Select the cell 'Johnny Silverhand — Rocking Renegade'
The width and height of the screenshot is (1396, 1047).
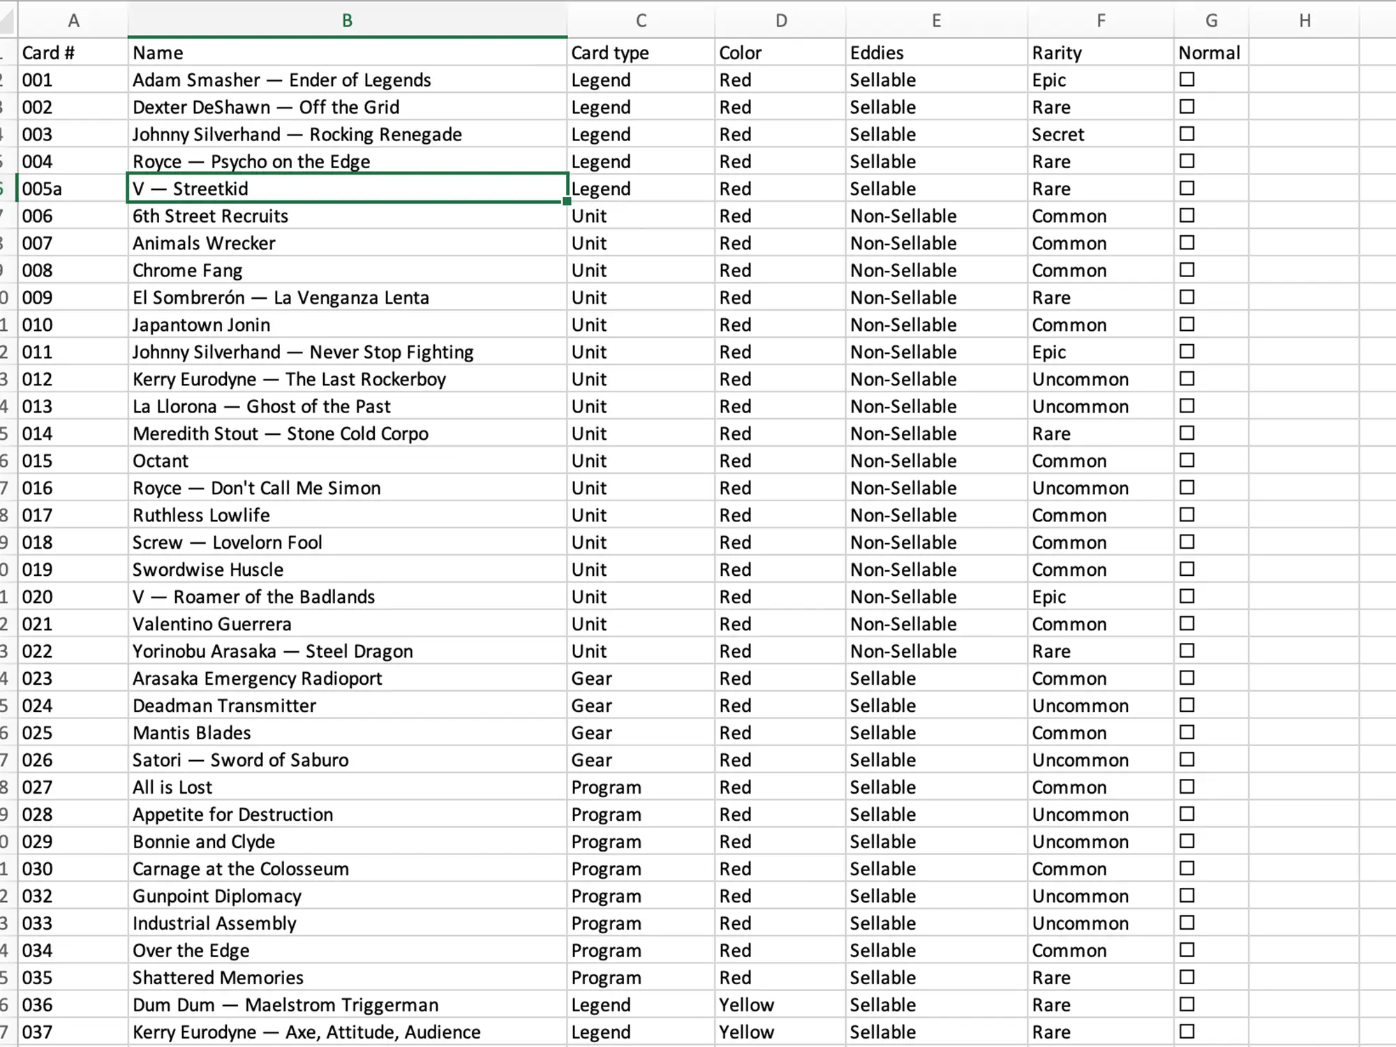348,134
